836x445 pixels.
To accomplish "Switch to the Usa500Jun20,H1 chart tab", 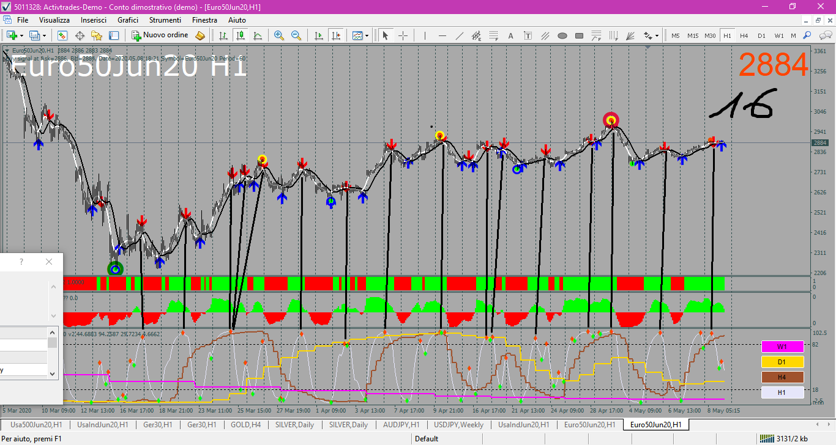I will pos(36,424).
